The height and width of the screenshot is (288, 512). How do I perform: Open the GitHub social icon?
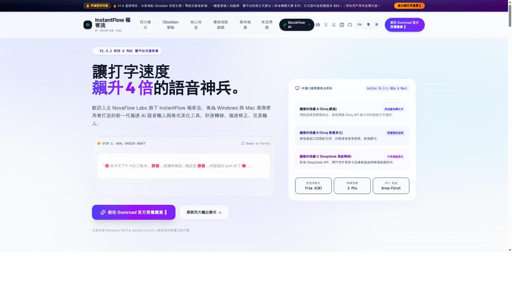pos(350,25)
